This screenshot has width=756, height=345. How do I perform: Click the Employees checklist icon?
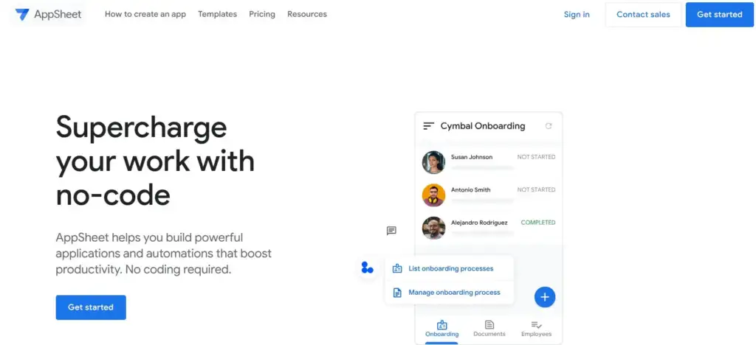(536, 325)
